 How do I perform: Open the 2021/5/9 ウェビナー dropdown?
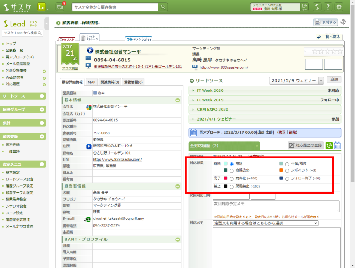click(x=296, y=81)
